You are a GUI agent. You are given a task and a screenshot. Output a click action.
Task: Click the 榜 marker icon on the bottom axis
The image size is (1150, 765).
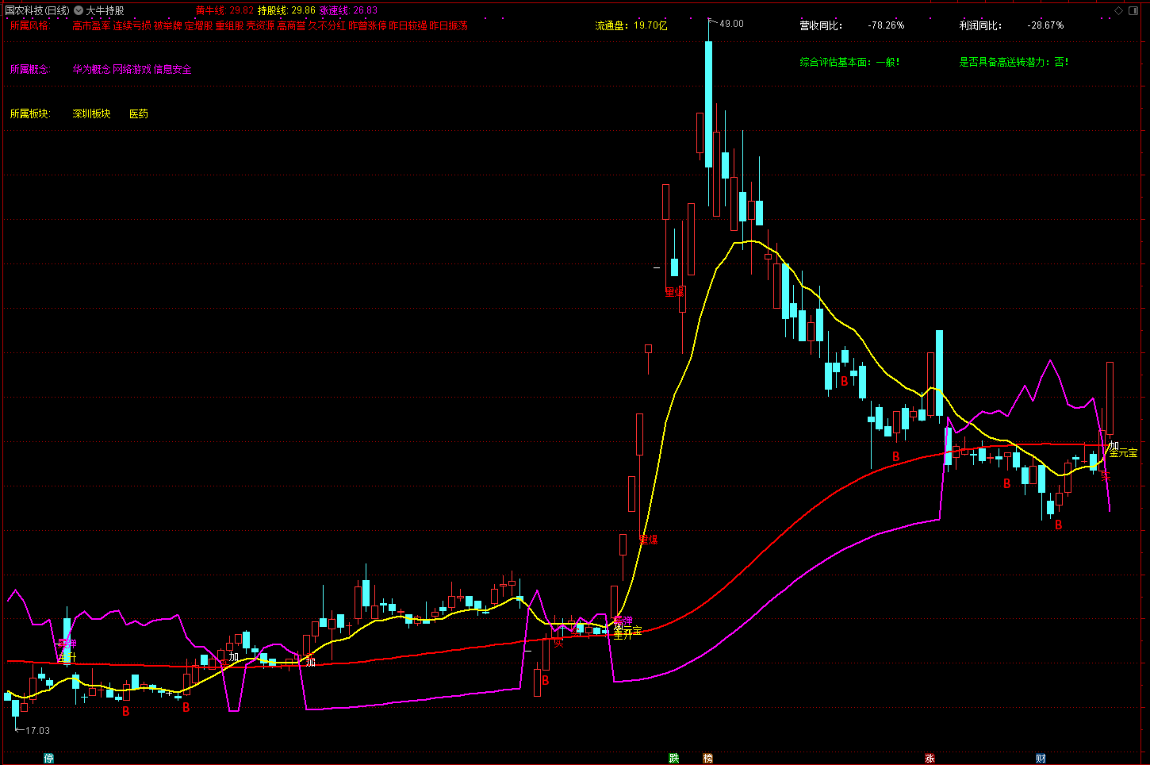[x=707, y=759]
